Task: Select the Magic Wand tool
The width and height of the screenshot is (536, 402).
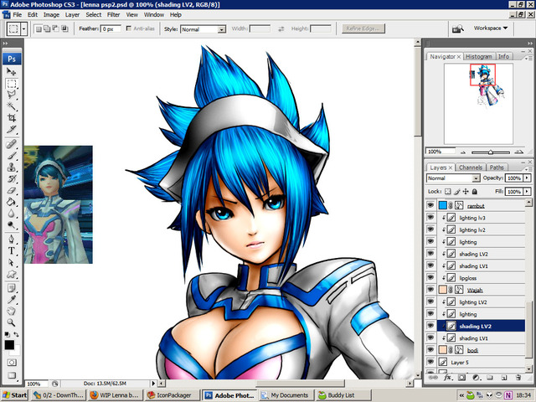Action: click(11, 106)
